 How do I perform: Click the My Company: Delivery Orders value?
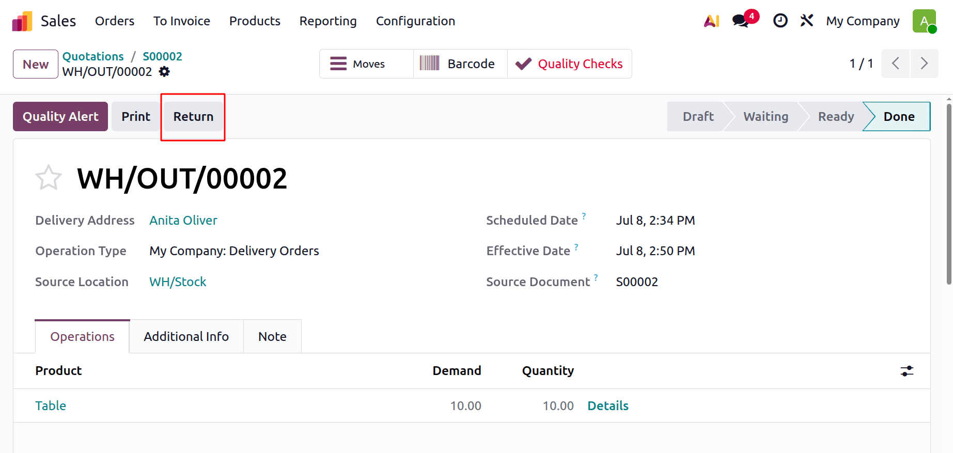click(x=234, y=251)
